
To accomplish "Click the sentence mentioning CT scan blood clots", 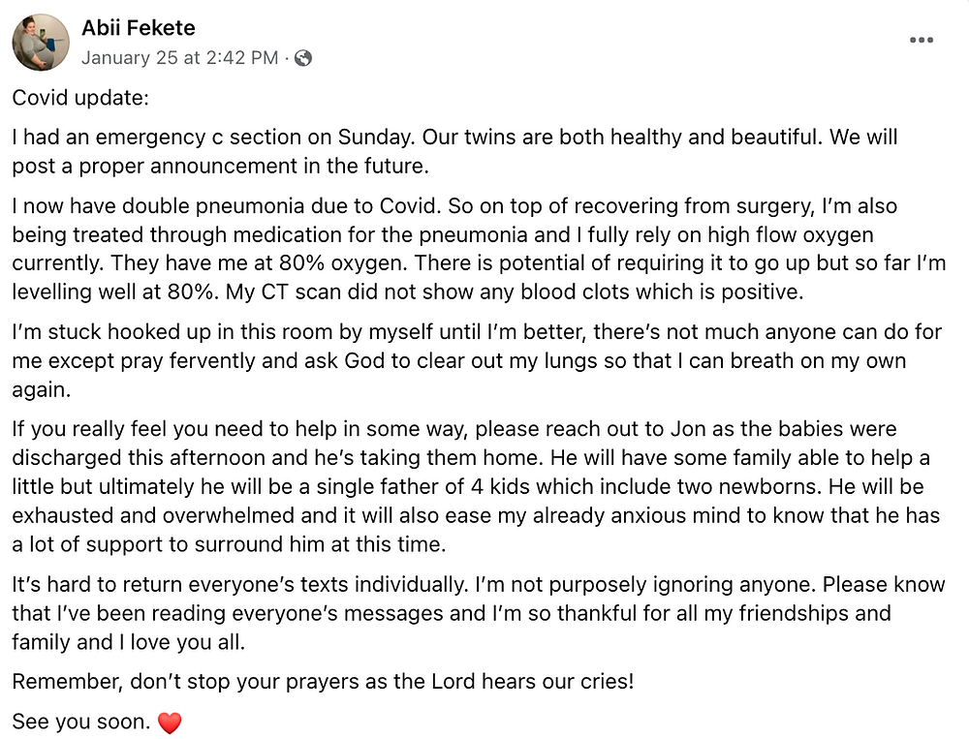I will pos(515,292).
